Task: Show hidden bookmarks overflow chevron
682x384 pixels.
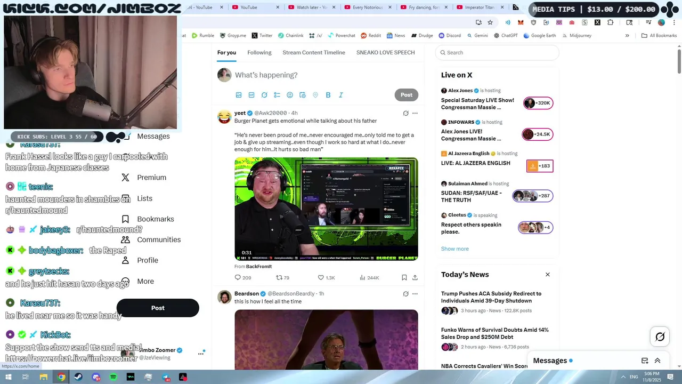Action: point(627,36)
